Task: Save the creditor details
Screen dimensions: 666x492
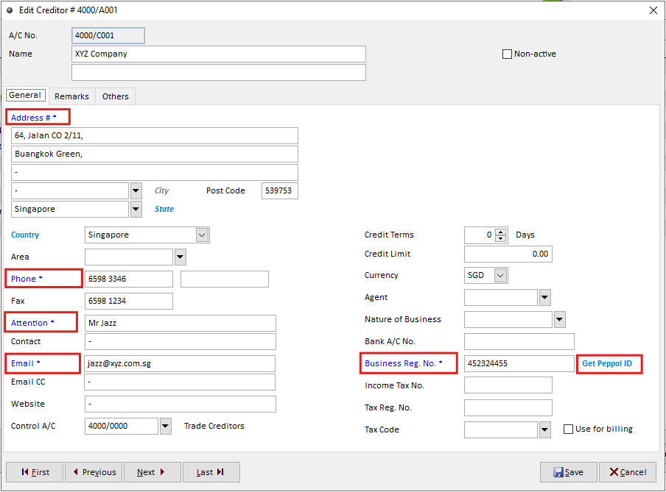Action: coord(568,472)
